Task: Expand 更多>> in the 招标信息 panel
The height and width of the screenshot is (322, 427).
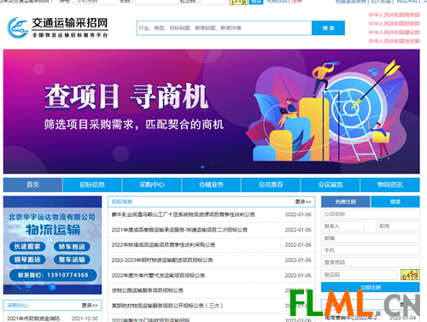Action: coord(303,202)
